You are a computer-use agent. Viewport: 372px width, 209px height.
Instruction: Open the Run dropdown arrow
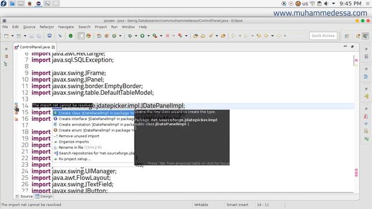point(149,36)
